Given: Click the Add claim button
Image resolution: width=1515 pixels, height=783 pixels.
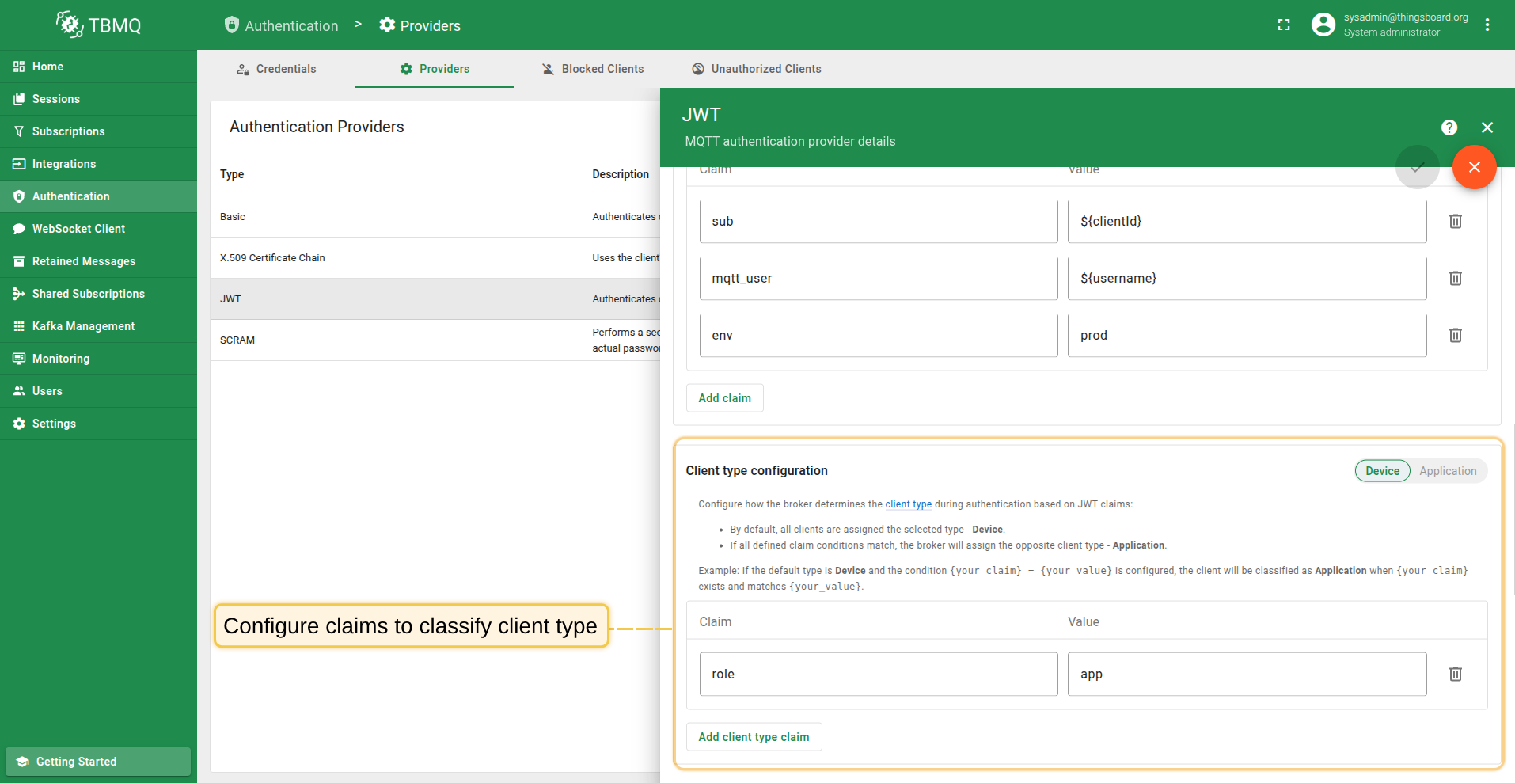Looking at the screenshot, I should pos(724,398).
